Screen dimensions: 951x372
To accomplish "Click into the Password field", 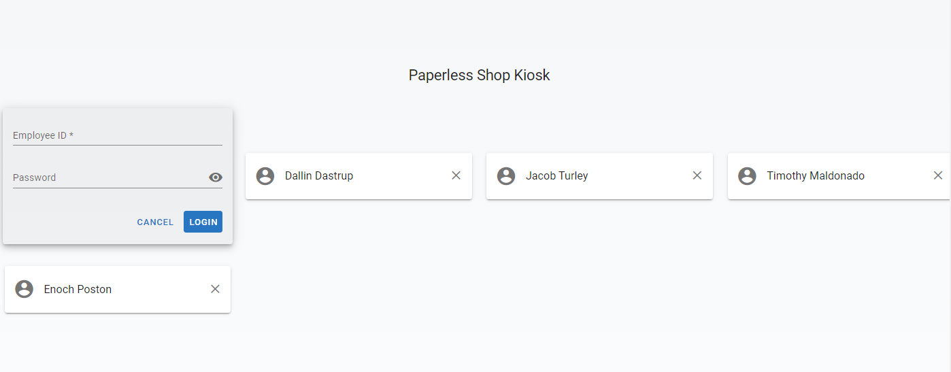I will click(x=109, y=177).
